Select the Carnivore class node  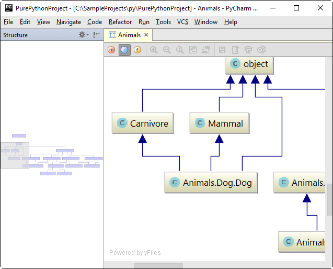point(143,124)
